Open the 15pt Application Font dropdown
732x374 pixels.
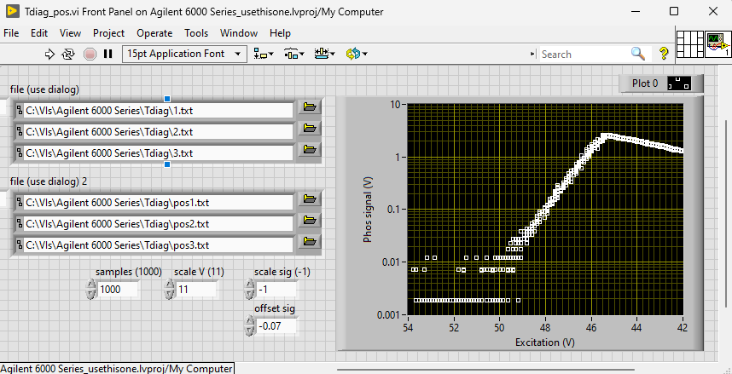click(185, 54)
